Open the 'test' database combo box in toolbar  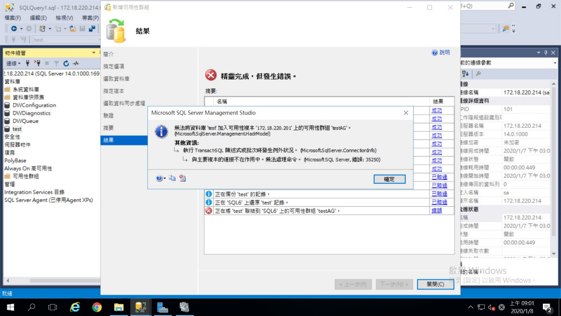(x=66, y=39)
